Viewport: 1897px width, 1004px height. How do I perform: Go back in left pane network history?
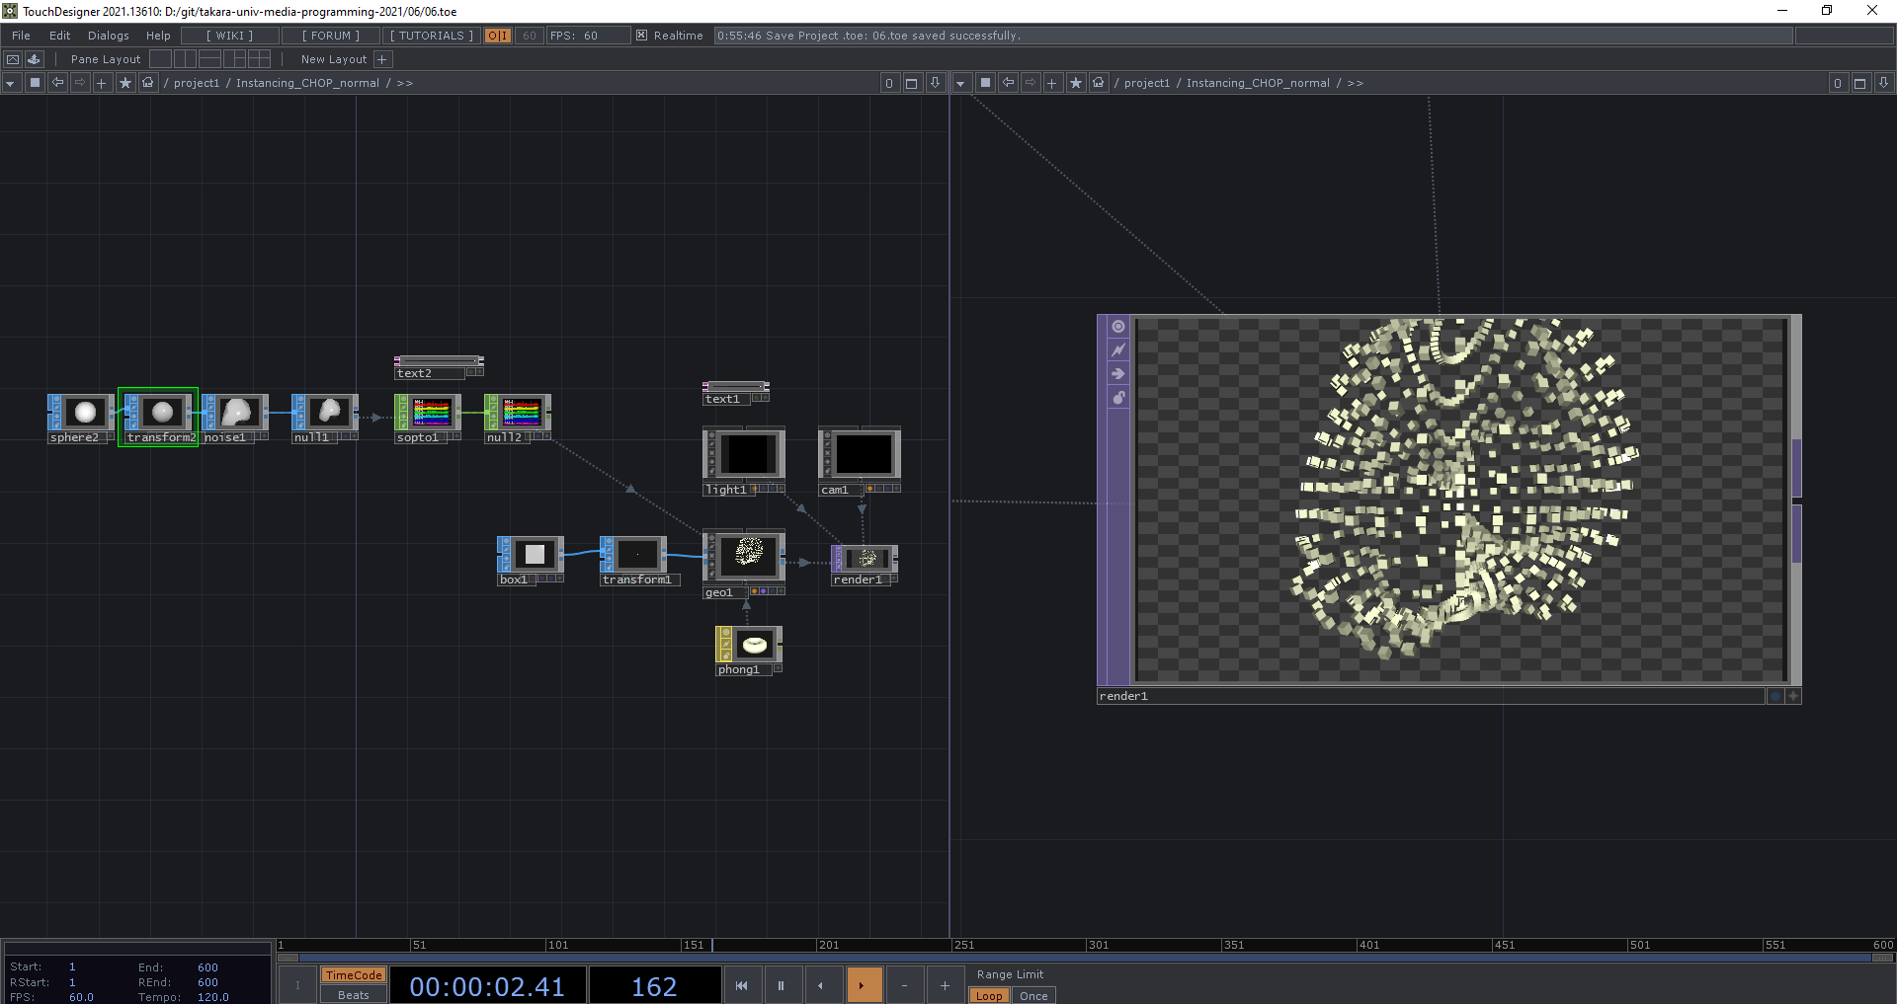(x=57, y=83)
